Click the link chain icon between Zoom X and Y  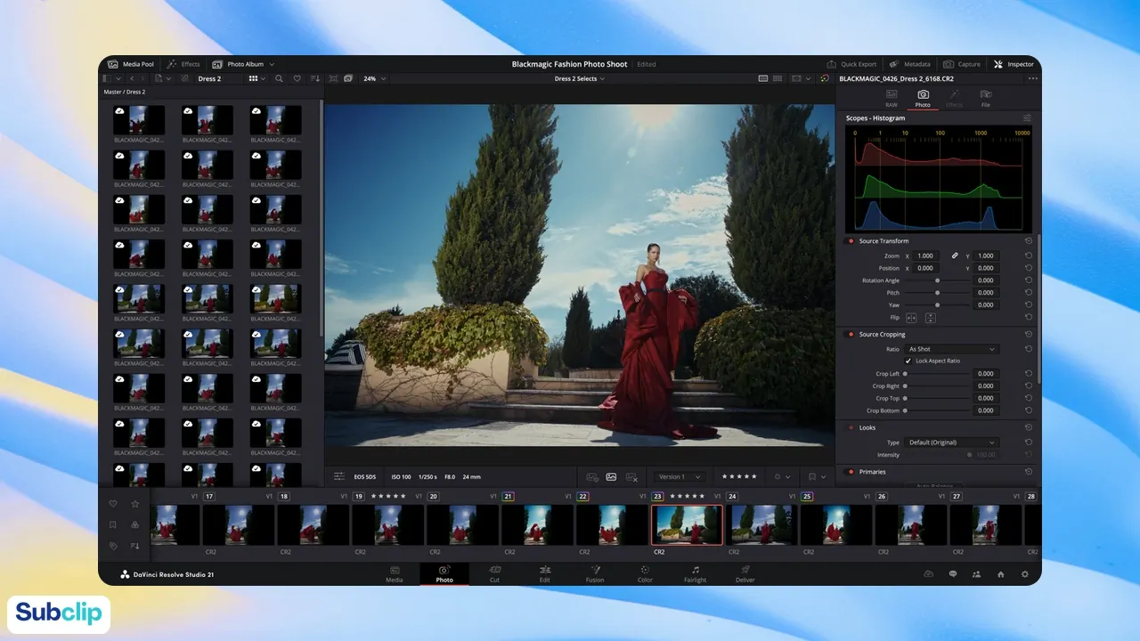(954, 256)
